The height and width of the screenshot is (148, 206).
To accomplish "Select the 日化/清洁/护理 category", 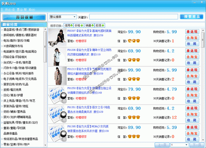I will (x=13, y=95).
